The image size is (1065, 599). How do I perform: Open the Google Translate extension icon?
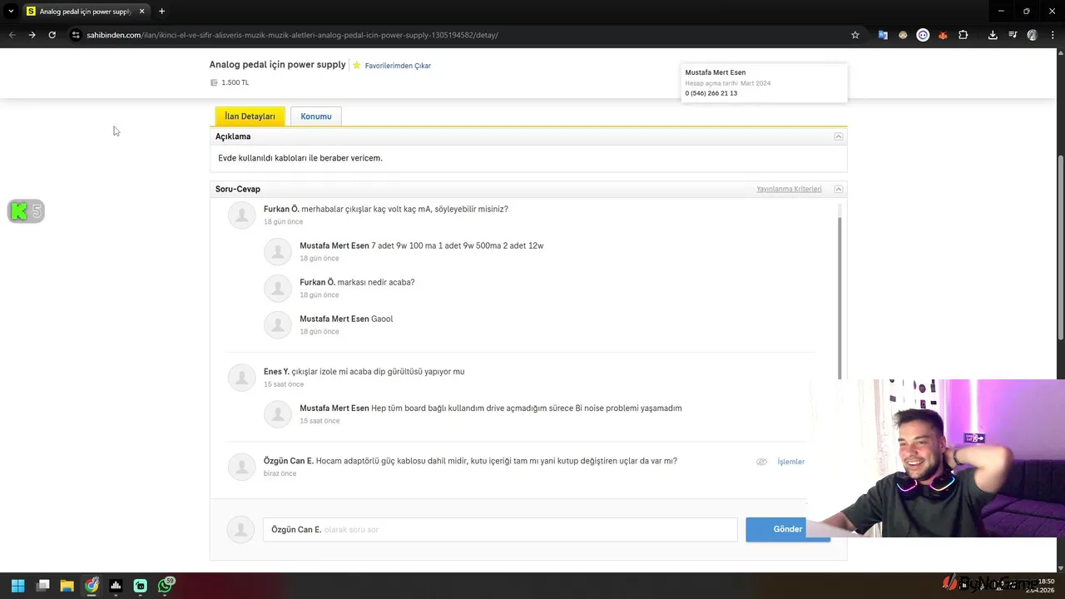click(x=883, y=35)
